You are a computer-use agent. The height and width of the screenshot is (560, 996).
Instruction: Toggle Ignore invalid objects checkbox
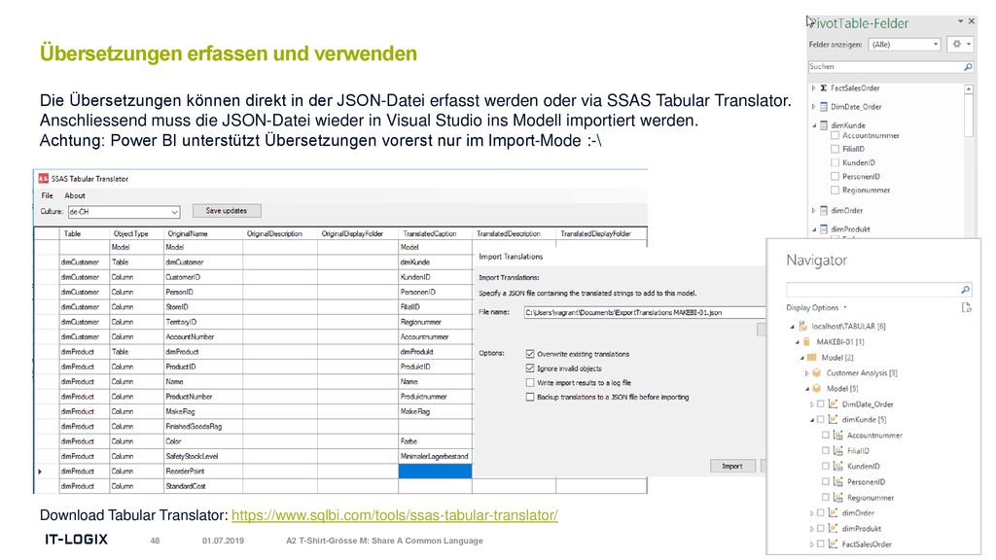tap(530, 368)
